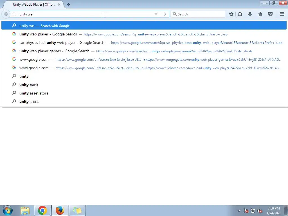Show hidden system tray icons
Screen dimensions: 288x216
tap(239, 211)
